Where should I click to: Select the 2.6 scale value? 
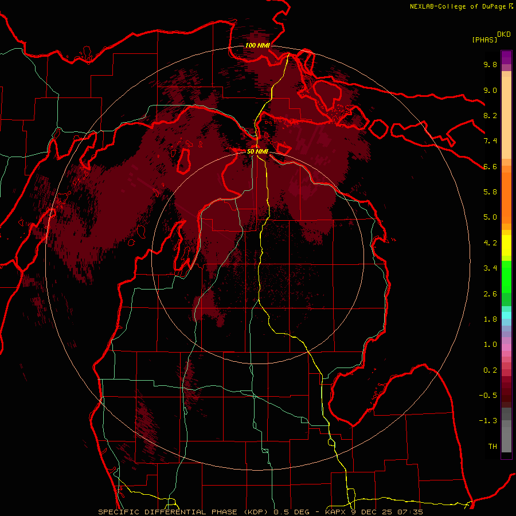pos(490,294)
